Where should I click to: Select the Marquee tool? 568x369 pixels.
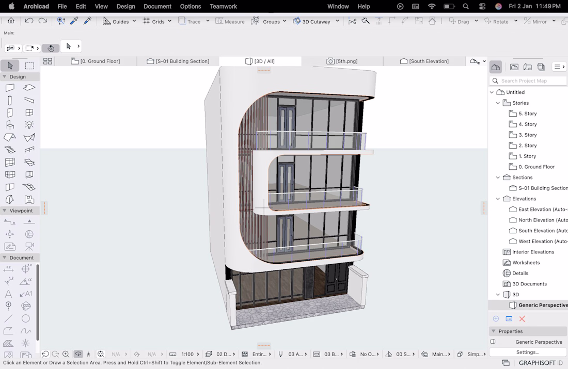(29, 66)
